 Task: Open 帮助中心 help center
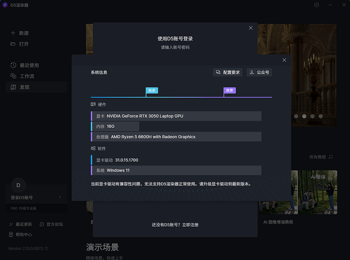pos(20,235)
